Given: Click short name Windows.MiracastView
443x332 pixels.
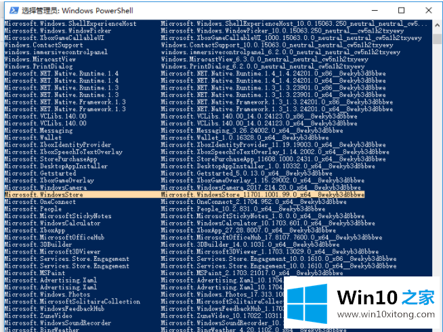Looking at the screenshot, I should (40, 60).
